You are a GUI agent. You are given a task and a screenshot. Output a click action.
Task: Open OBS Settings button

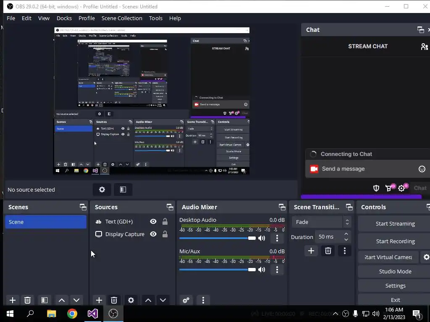coord(395,286)
